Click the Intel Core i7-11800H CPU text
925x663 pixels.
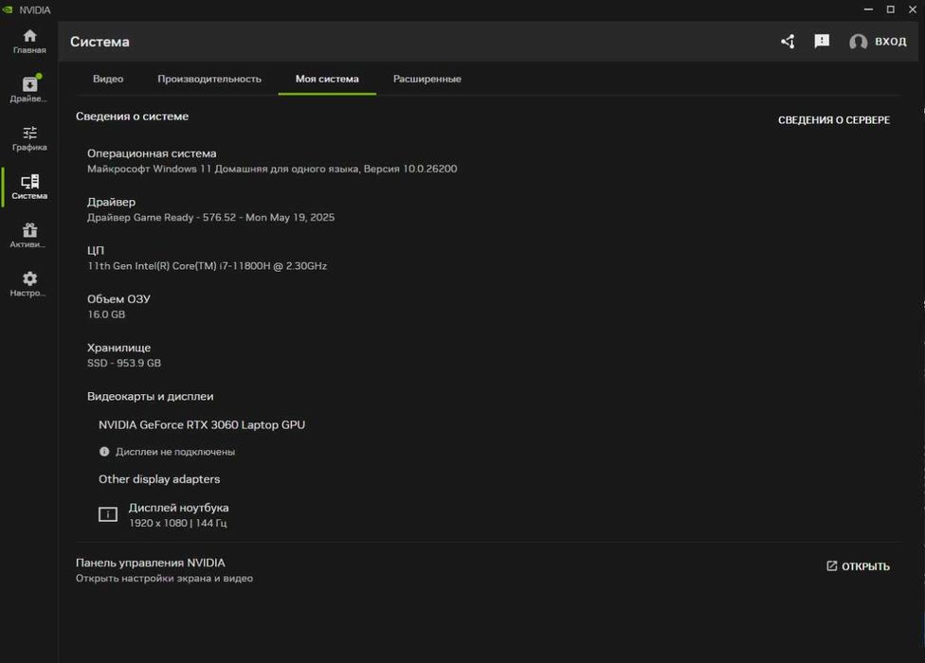(x=207, y=266)
